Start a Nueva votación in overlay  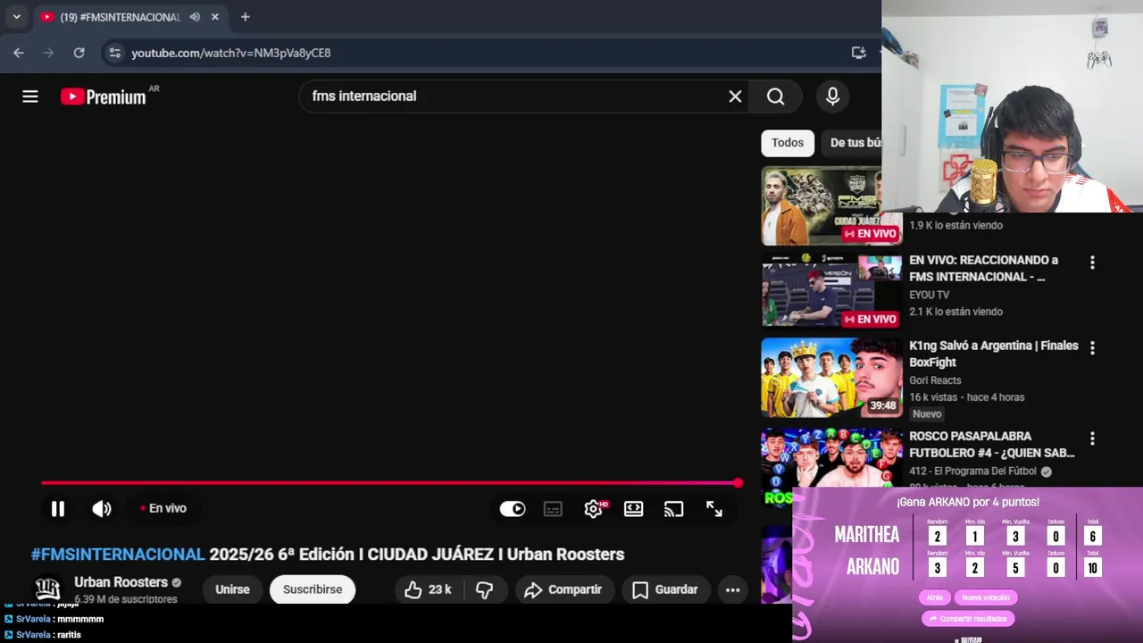click(x=986, y=598)
